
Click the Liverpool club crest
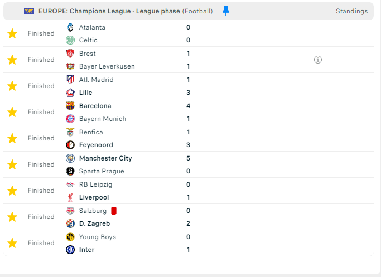(70, 197)
